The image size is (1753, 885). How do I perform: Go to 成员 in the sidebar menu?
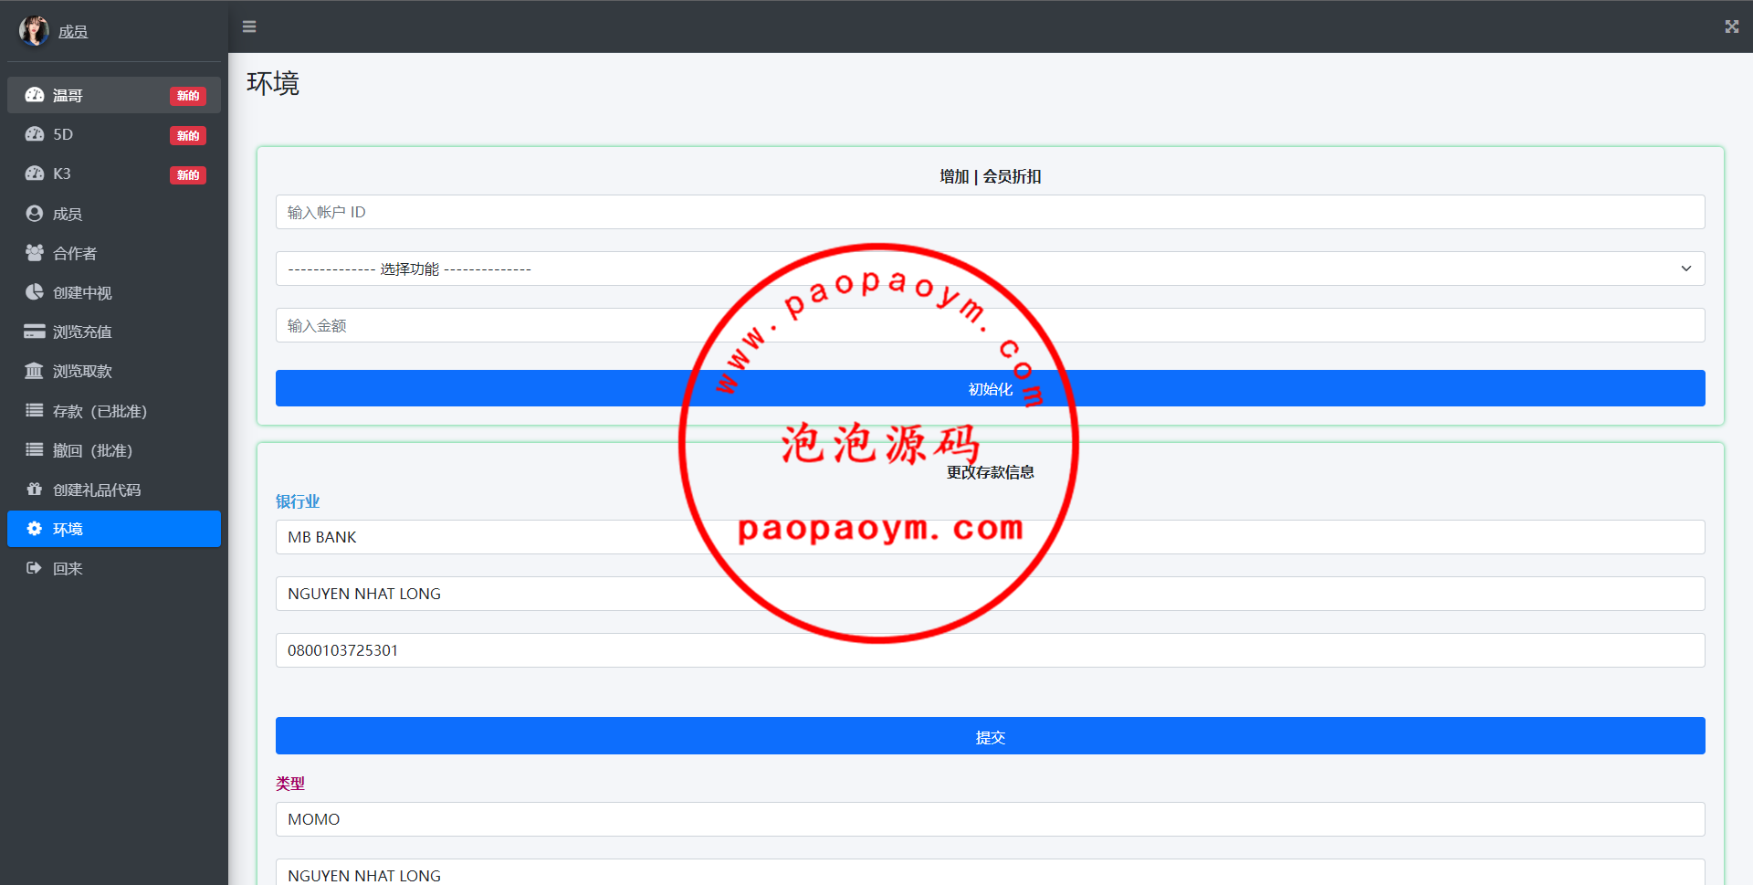tap(114, 214)
